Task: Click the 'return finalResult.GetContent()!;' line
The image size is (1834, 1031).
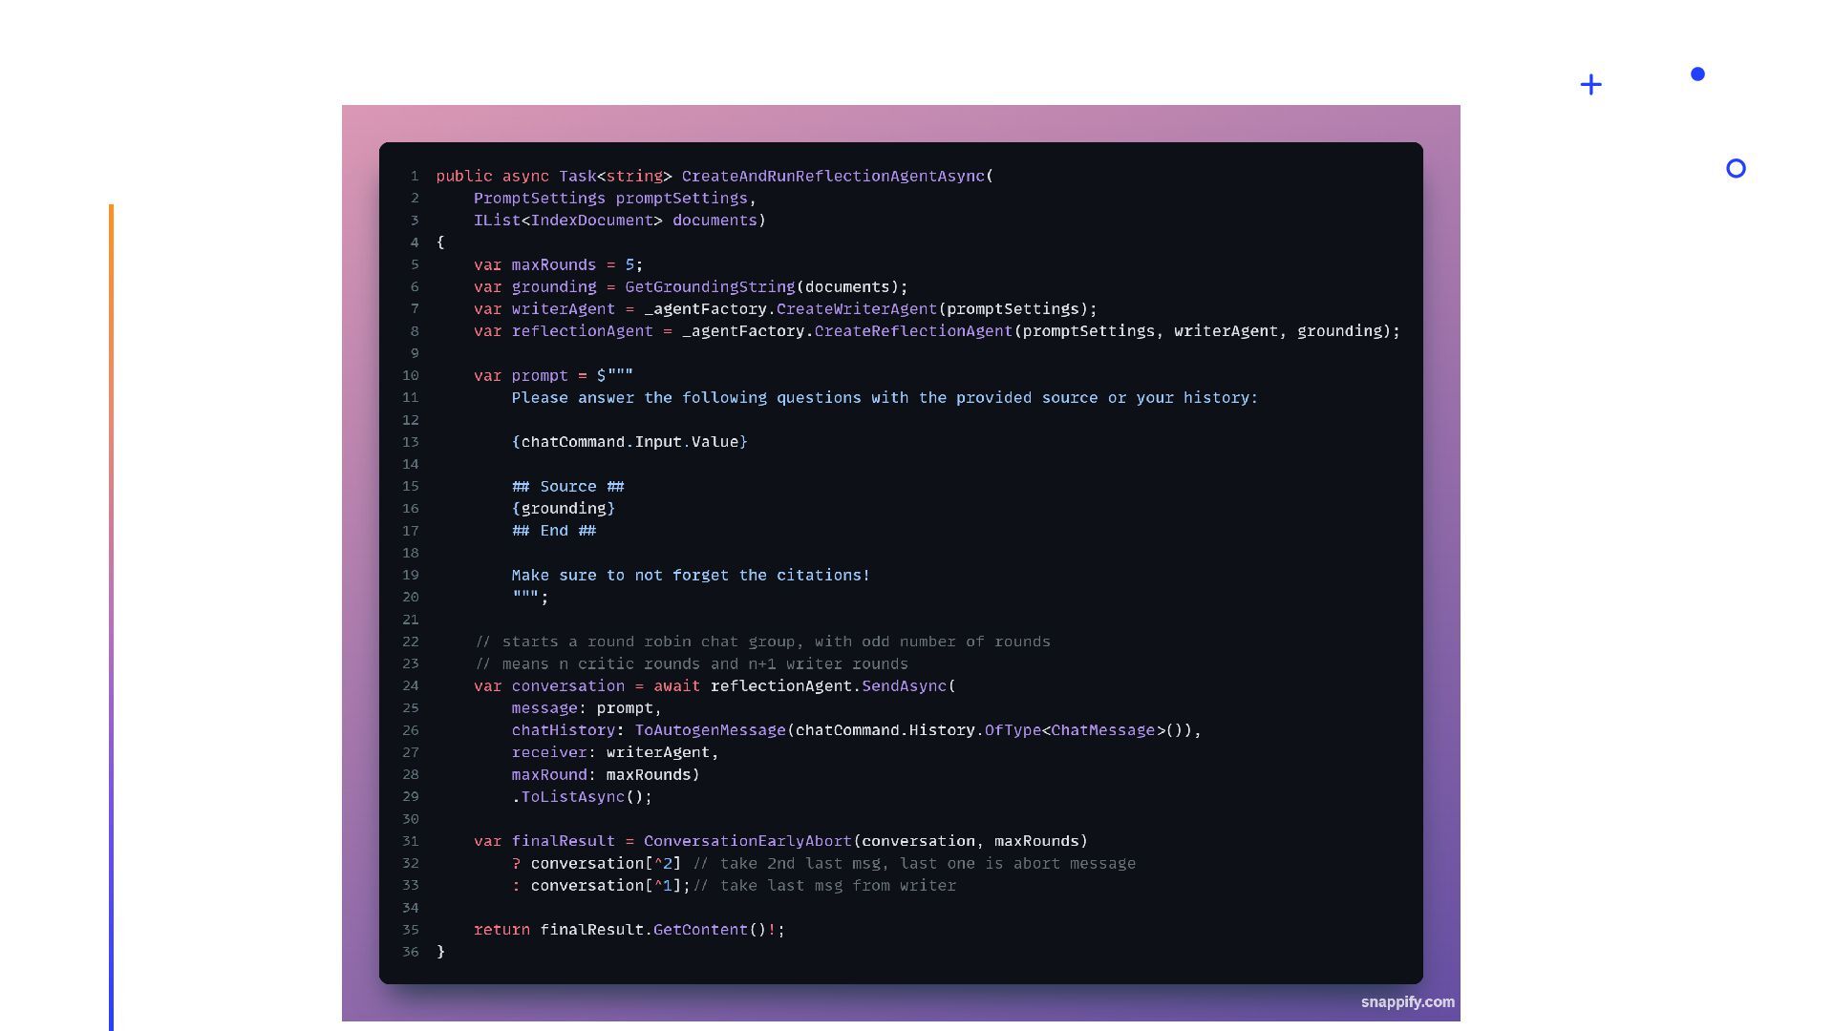Action: [629, 929]
